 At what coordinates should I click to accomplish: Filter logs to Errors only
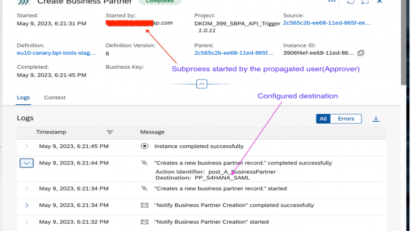tap(346, 119)
